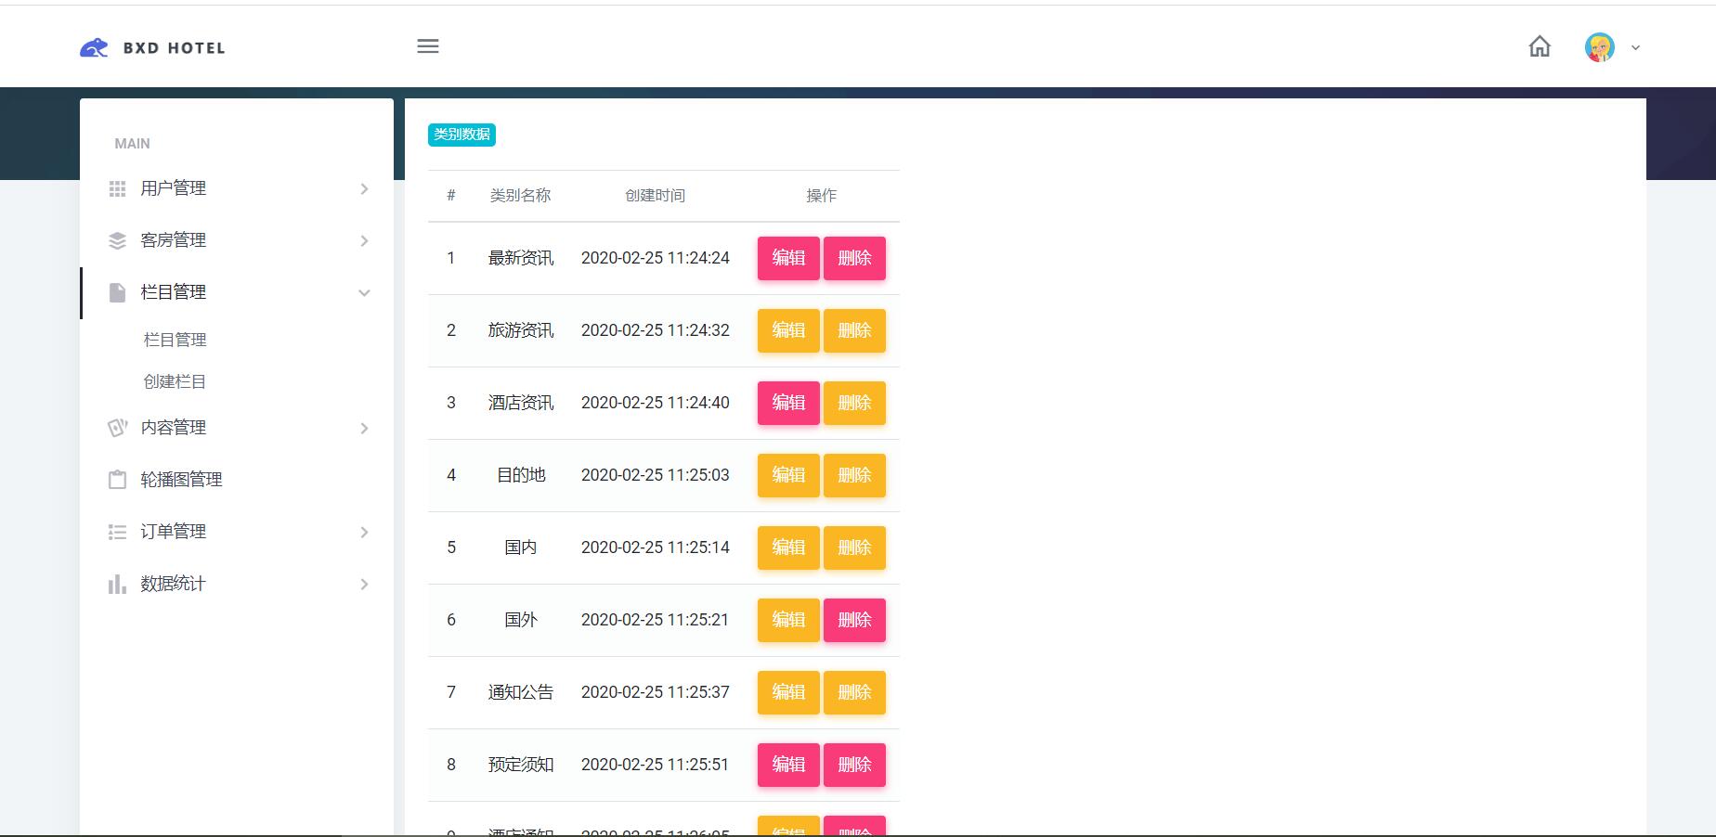This screenshot has width=1716, height=837.
Task: Expand the 订单管理 chevron
Action: [x=364, y=533]
